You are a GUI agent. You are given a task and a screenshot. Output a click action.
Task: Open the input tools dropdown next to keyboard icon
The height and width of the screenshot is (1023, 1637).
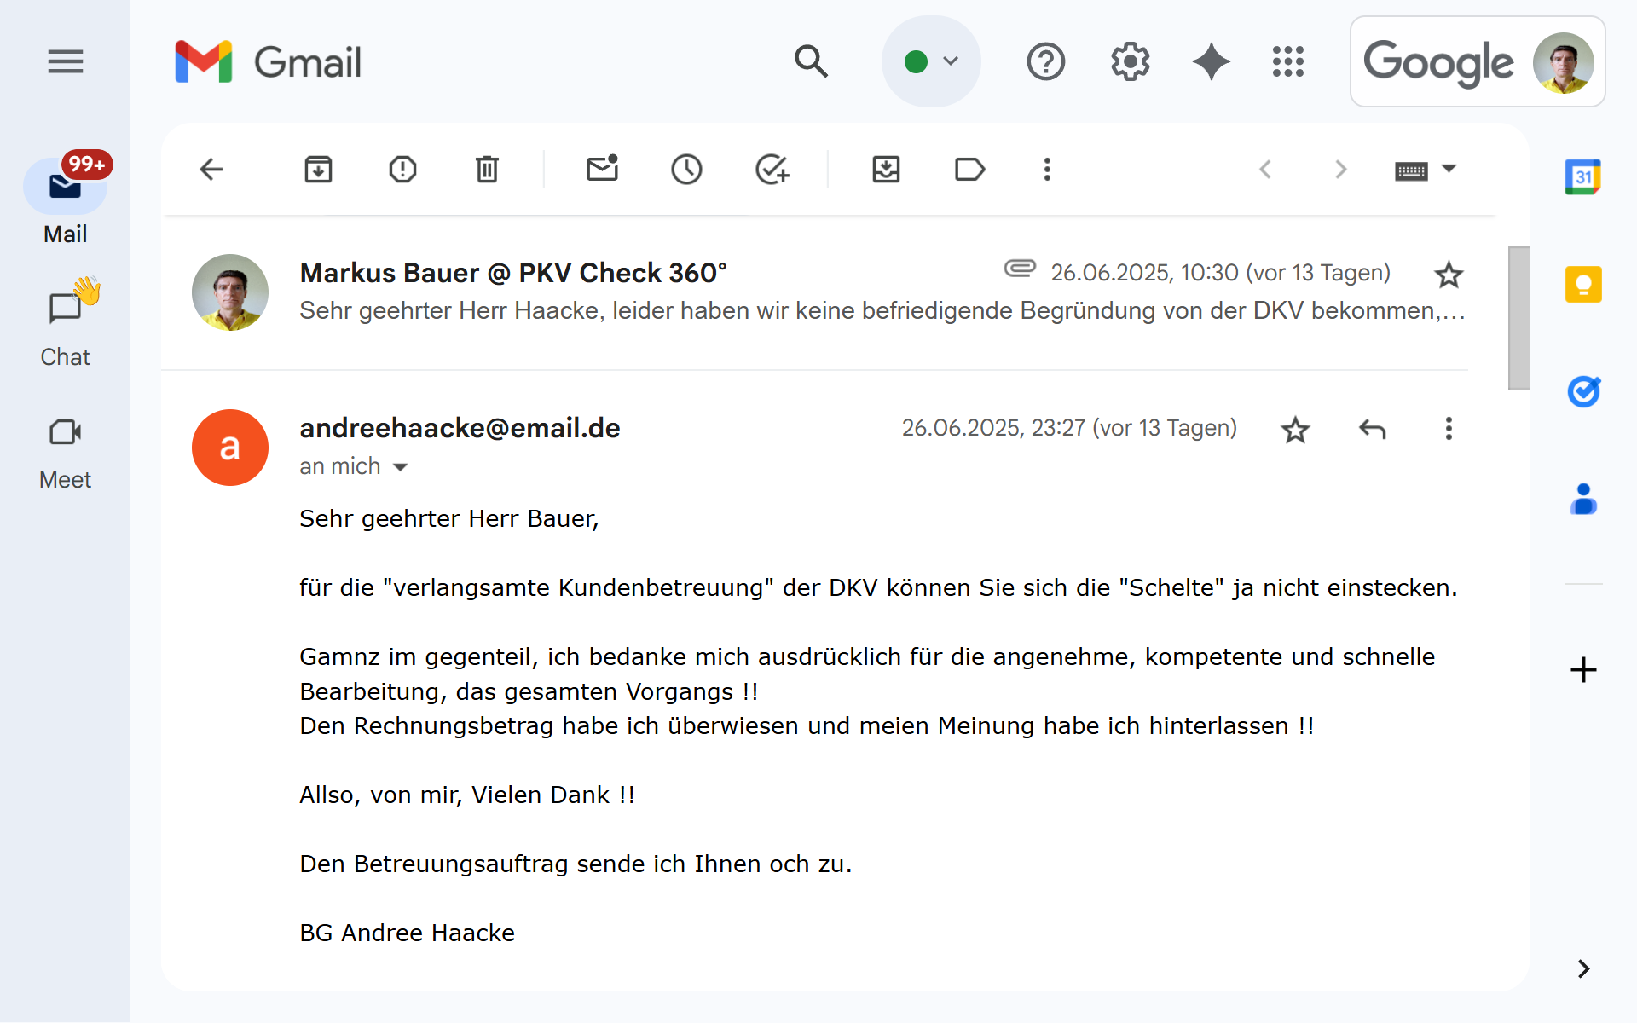click(x=1449, y=169)
